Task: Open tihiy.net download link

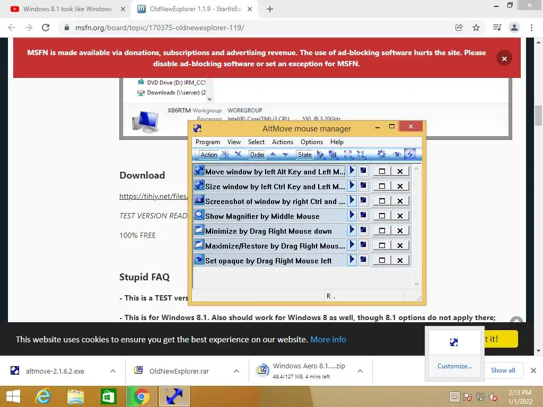Action: (154, 196)
